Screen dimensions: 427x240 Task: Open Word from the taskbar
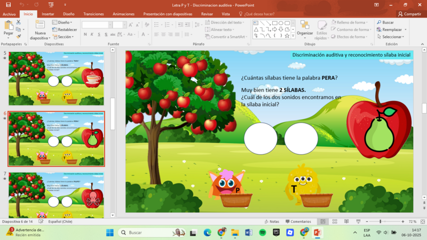249,233
